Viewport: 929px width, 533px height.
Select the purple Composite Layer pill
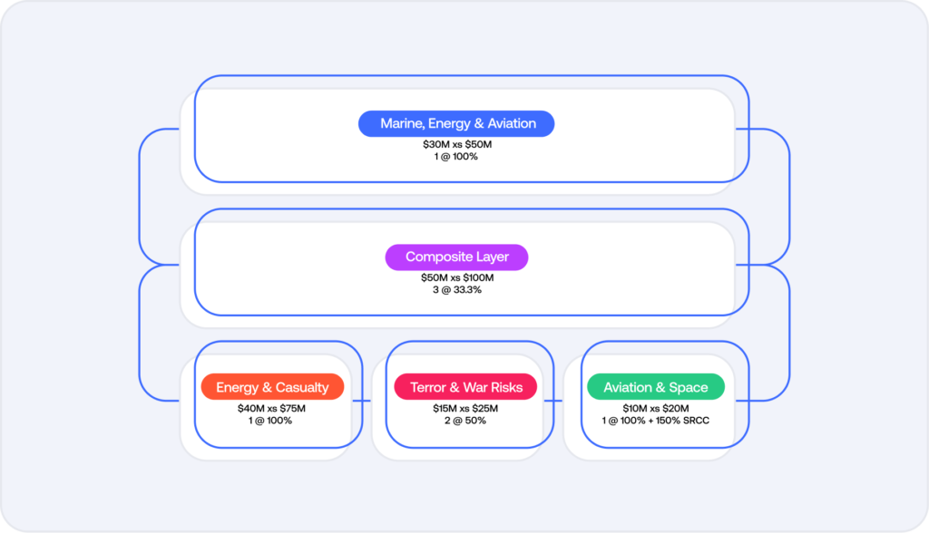456,257
